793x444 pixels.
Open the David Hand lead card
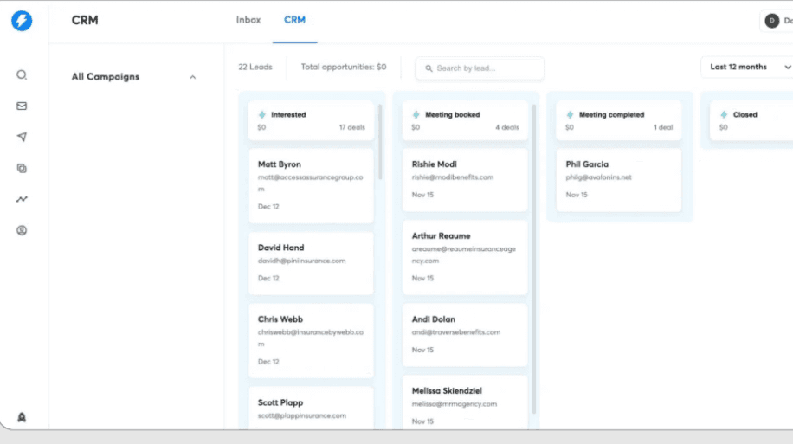tap(311, 263)
